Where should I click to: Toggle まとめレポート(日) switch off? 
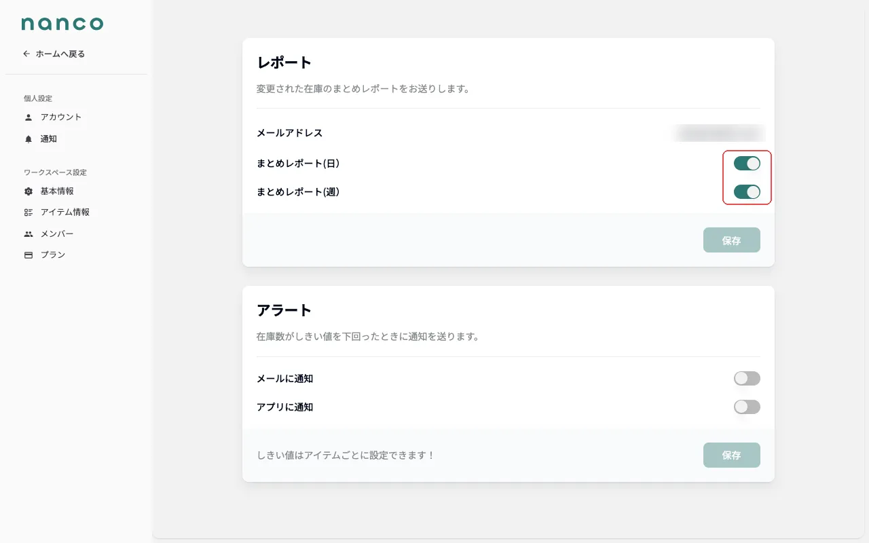[747, 164]
